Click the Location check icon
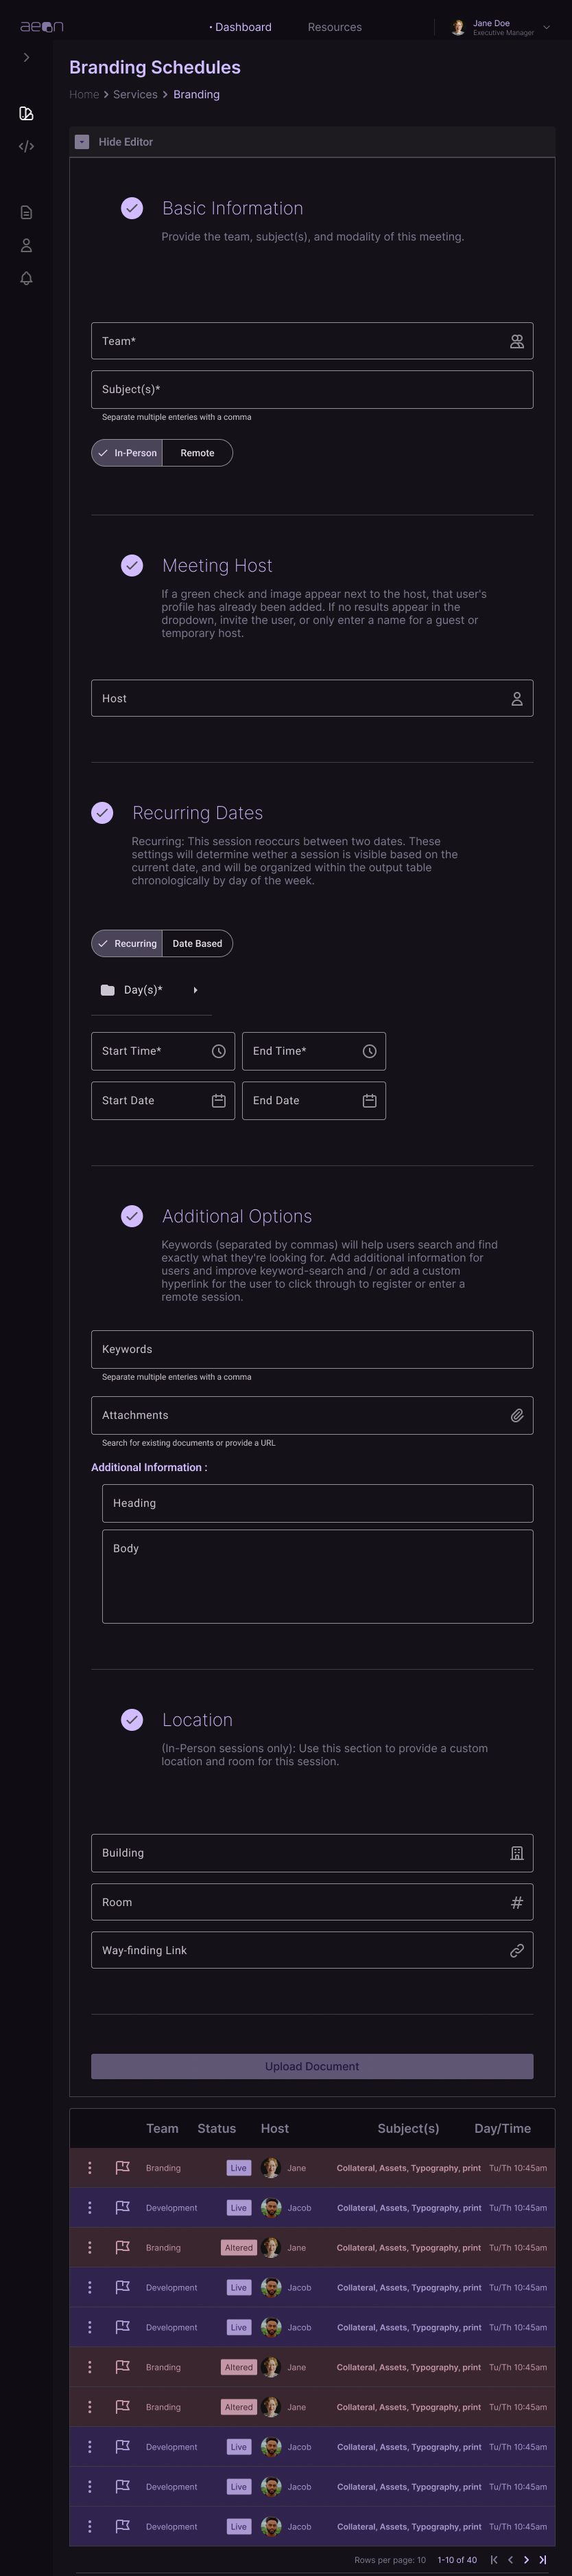Screen dimensions: 572x2576 tap(132, 1720)
